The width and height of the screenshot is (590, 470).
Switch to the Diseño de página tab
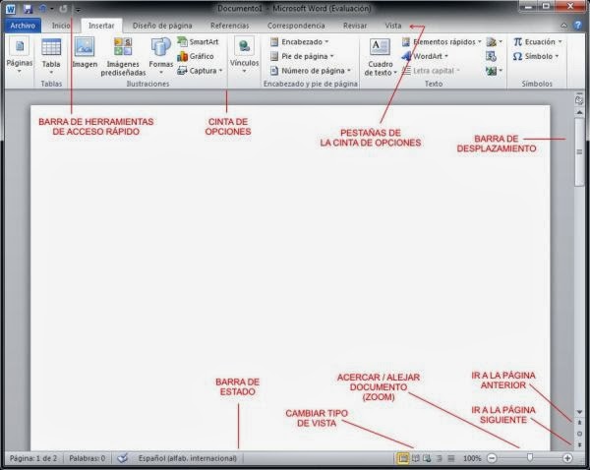[162, 26]
